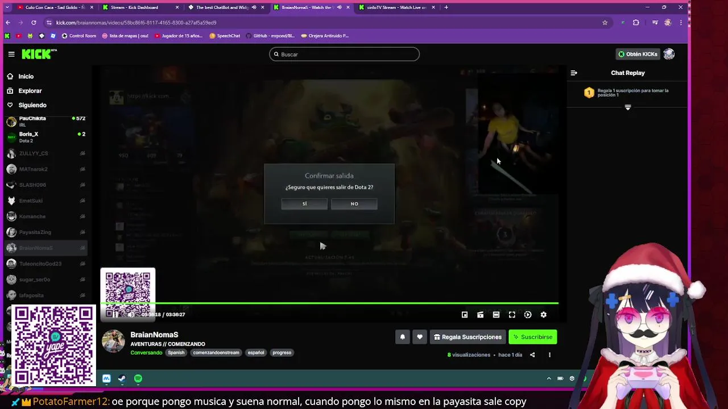Select Boris_X channel in sidebar
This screenshot has width=728, height=409.
[45, 137]
